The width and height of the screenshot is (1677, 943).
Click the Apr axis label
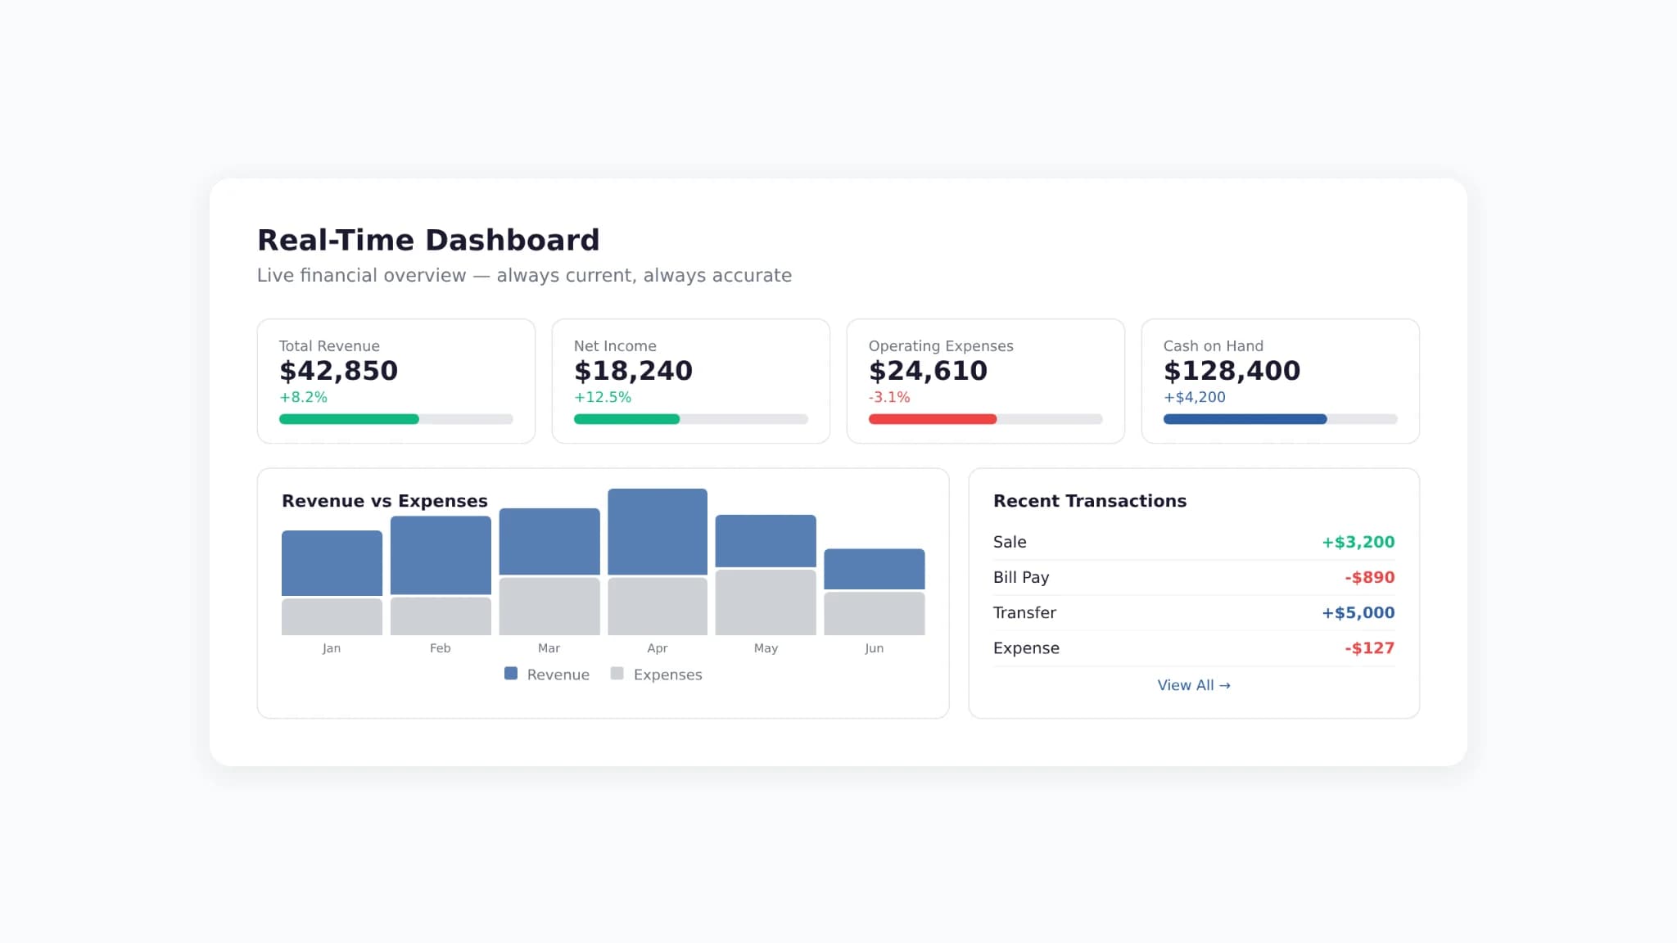point(658,648)
